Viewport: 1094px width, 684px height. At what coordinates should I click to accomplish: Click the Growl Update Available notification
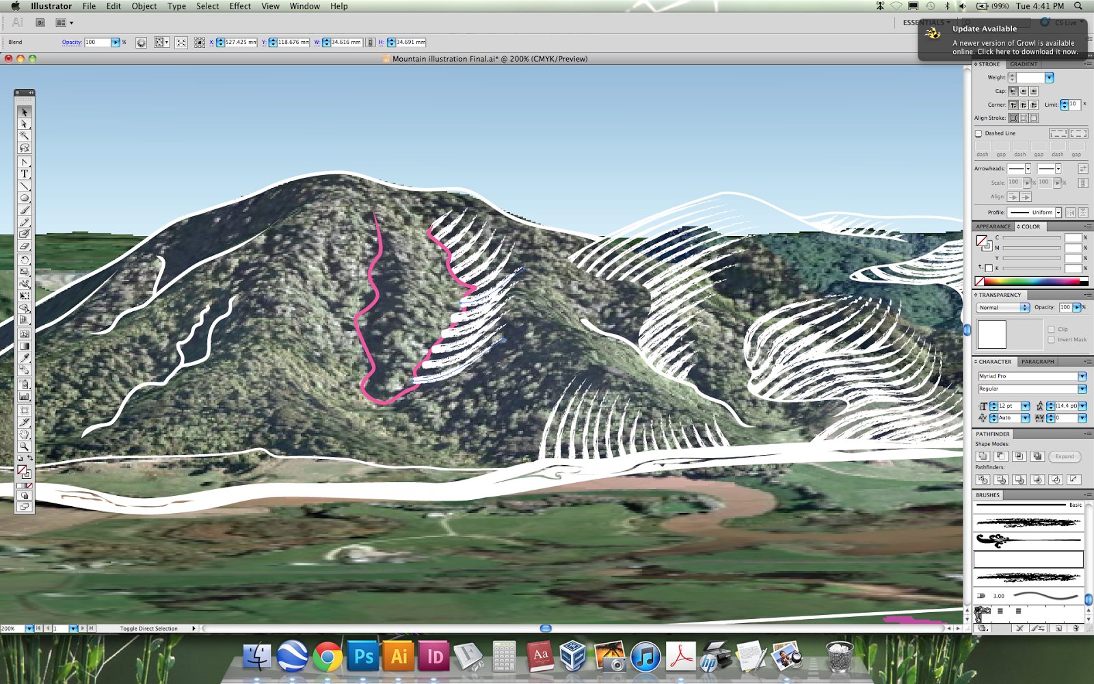(x=1004, y=40)
